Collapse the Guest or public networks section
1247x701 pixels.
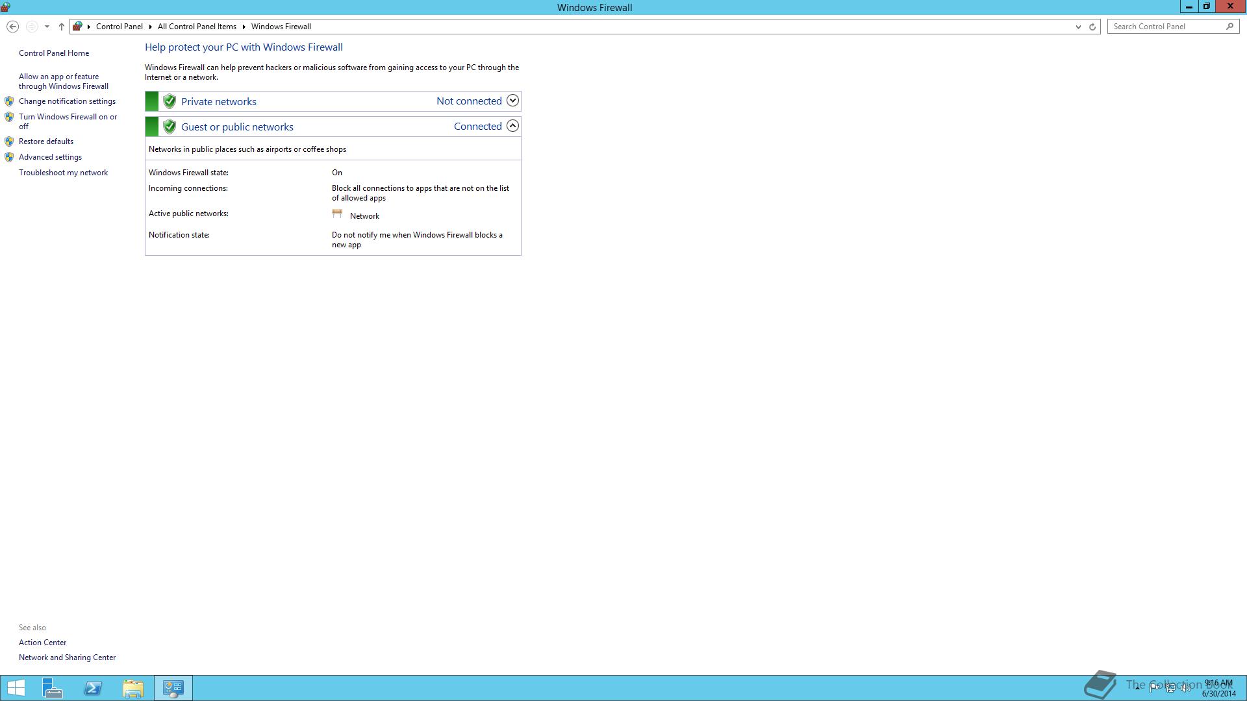[x=512, y=126]
